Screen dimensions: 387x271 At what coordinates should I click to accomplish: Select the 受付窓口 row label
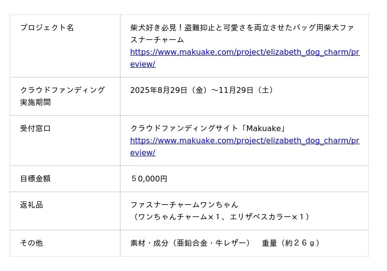(35, 128)
